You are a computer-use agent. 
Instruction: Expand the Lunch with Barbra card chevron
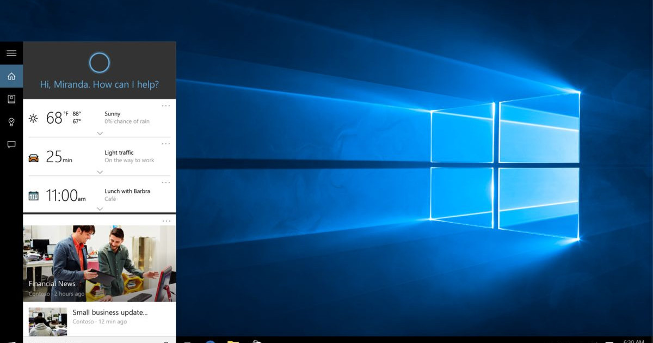click(x=100, y=209)
